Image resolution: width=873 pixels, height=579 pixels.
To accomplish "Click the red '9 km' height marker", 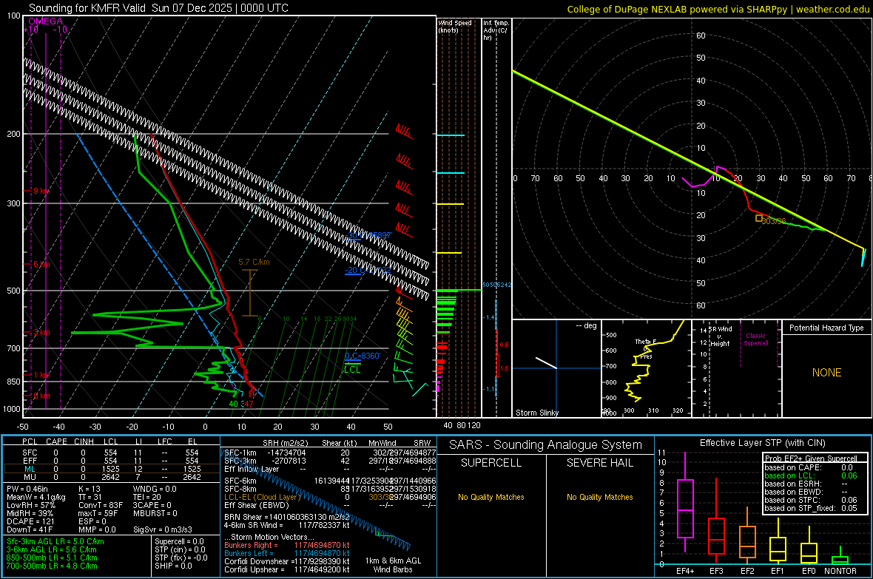I will pos(41,191).
